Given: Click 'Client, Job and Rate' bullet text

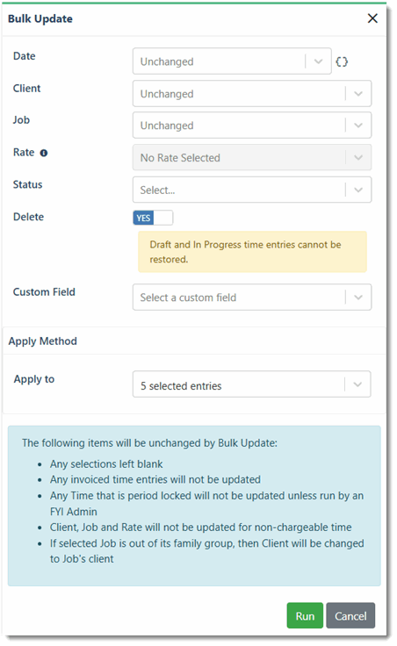Looking at the screenshot, I should (x=201, y=528).
